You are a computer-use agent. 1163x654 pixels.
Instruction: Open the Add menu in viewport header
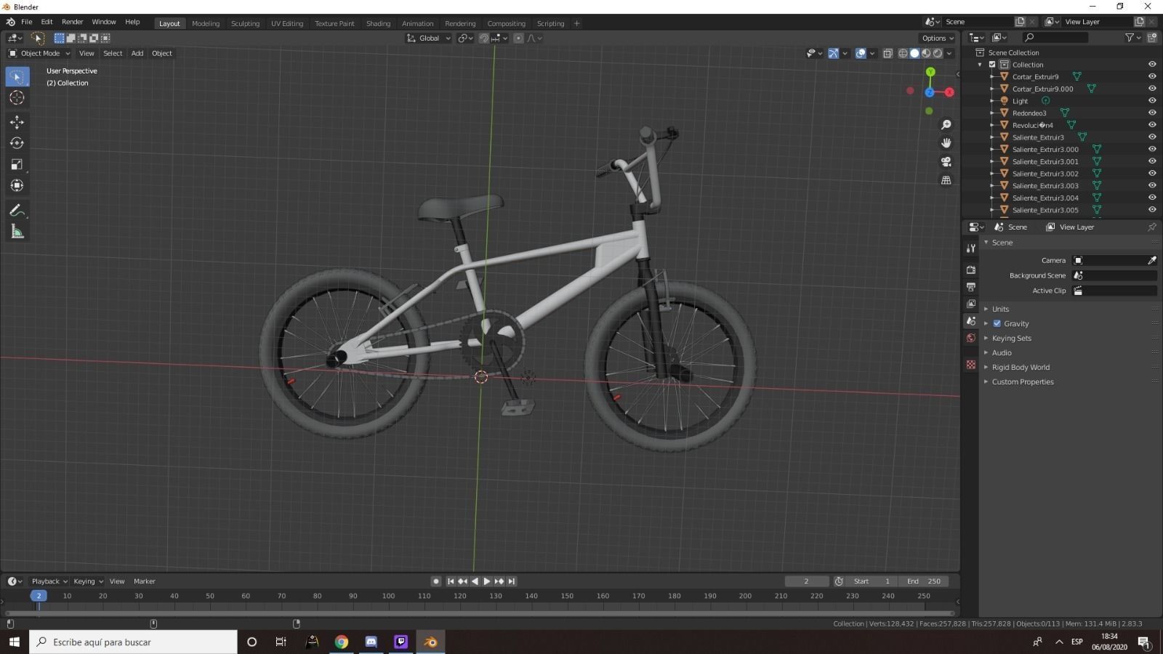point(137,53)
